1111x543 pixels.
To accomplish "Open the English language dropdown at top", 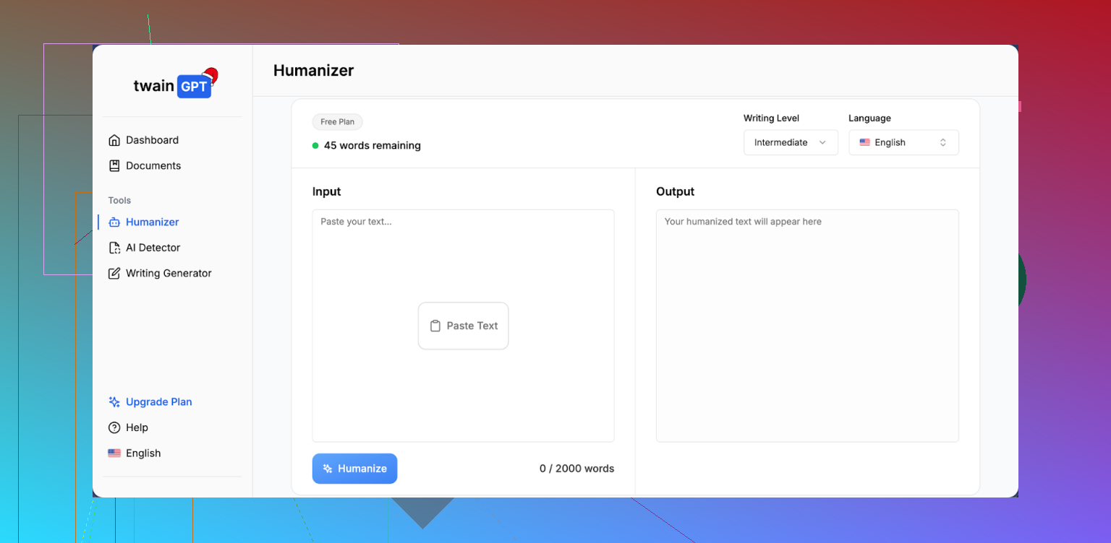I will click(x=903, y=142).
